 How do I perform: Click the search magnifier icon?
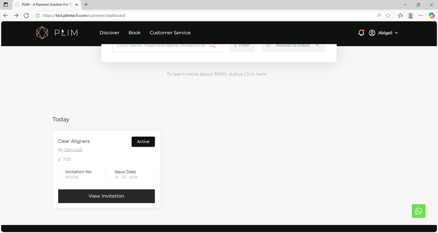[x=212, y=46]
